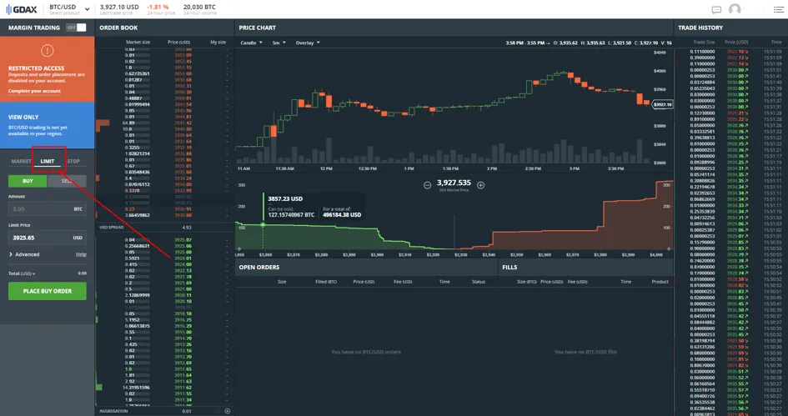Screen dimensions: 788x416
Task: Switch to the LIMIT order tab
Action: 48,161
